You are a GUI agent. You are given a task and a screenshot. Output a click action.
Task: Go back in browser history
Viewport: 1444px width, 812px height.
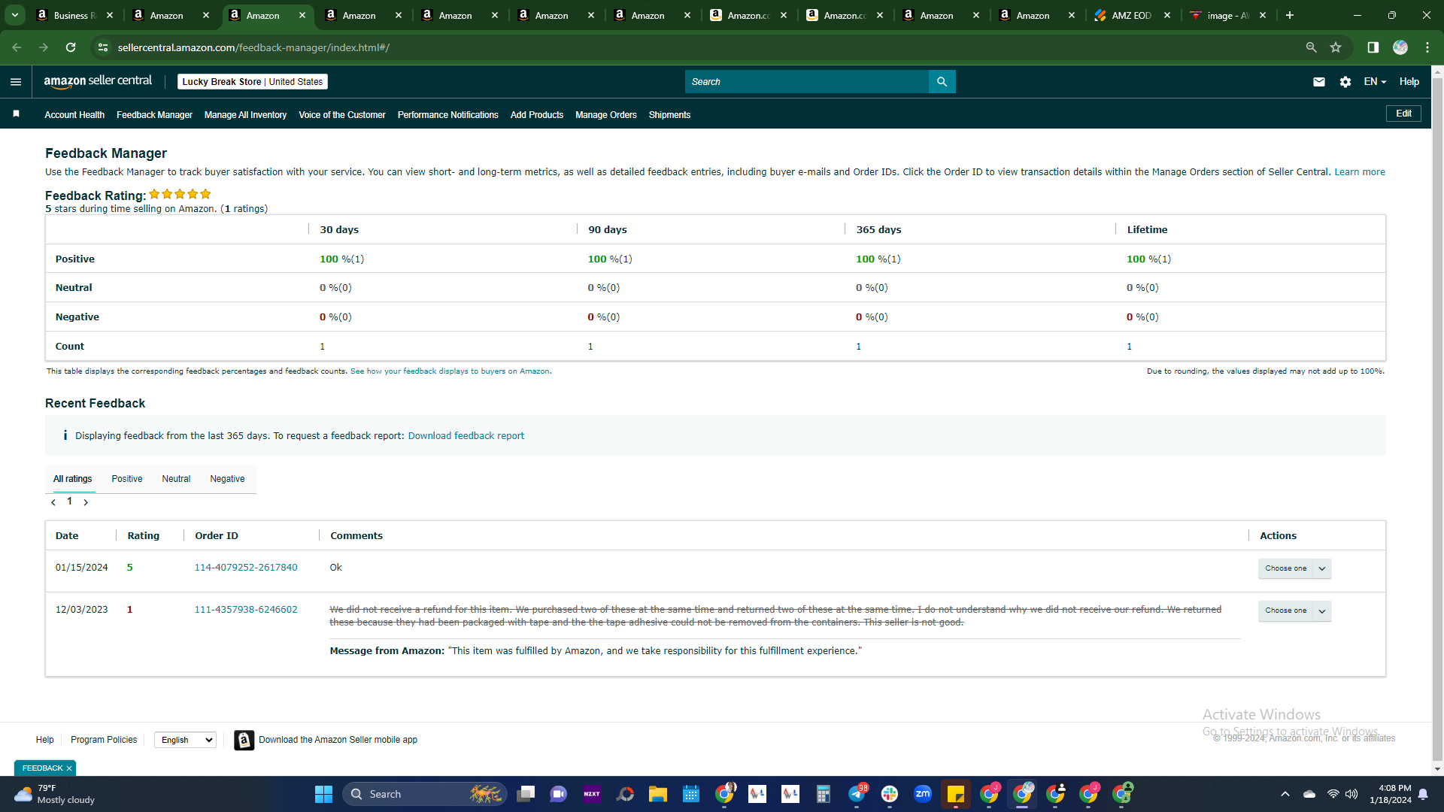tap(17, 47)
